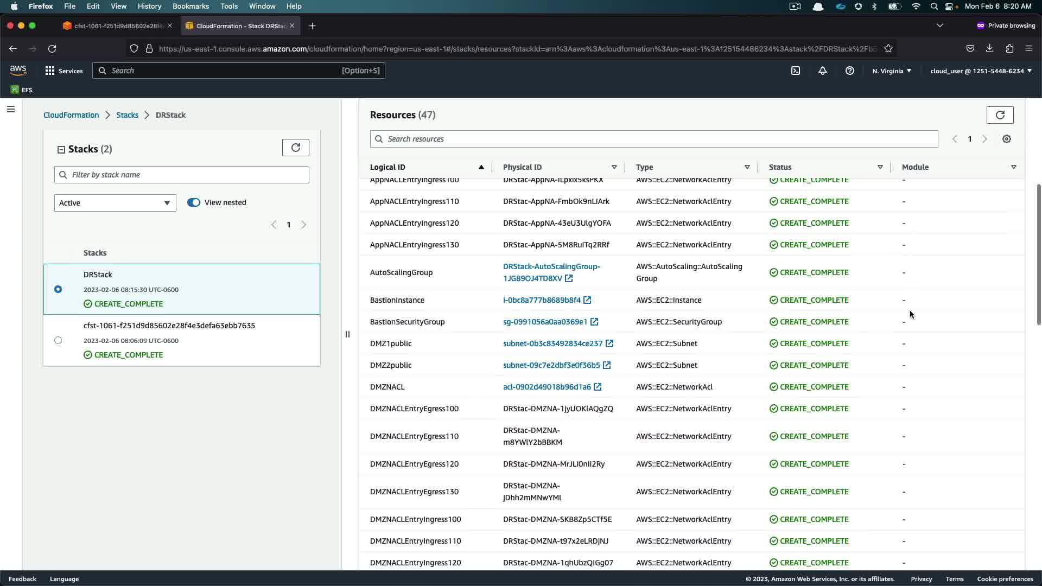
Task: Open side navigation hamburger menu
Action: pos(11,109)
